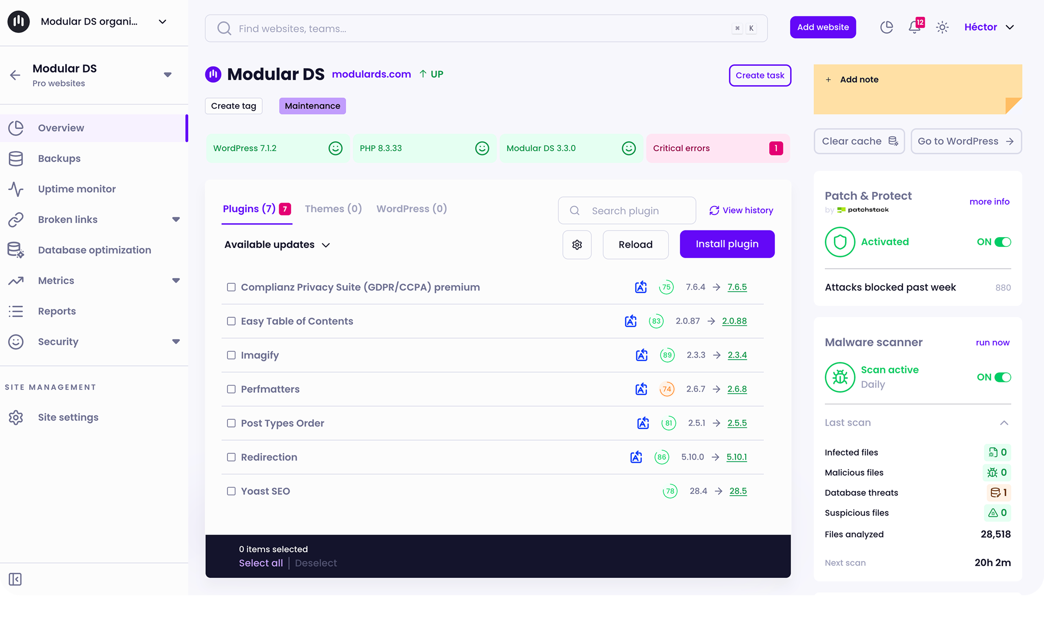Click the auto-update icon for Imagify
This screenshot has width=1044, height=635.
click(x=642, y=355)
